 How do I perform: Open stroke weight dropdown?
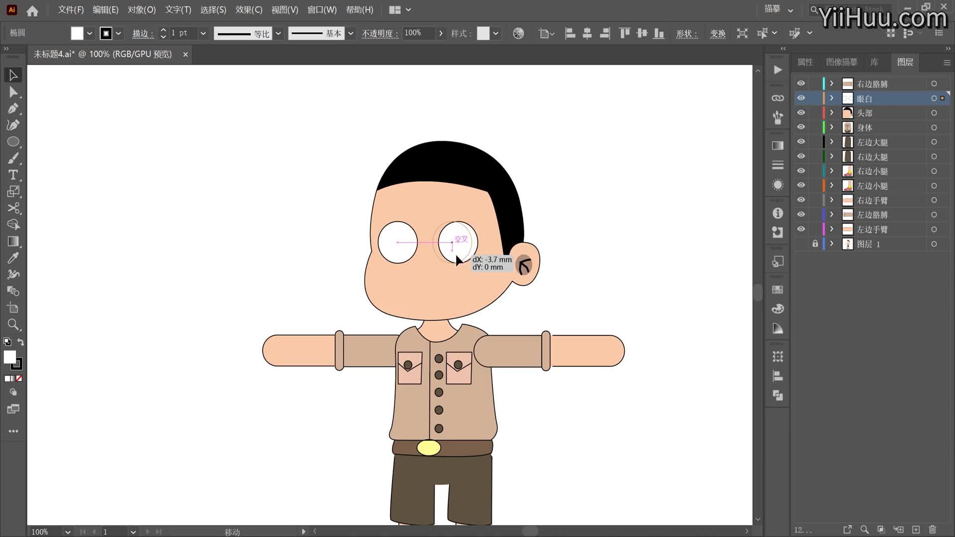(x=203, y=33)
